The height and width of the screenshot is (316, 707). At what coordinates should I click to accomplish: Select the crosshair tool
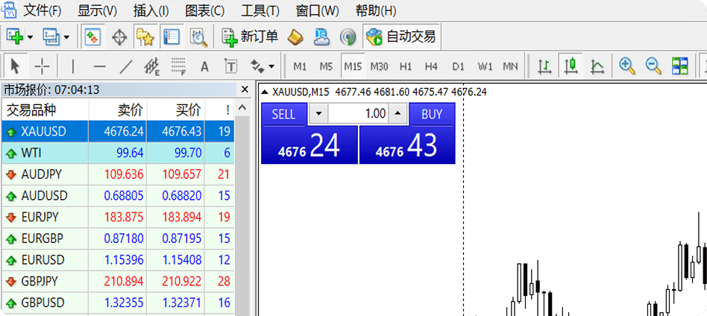(43, 66)
